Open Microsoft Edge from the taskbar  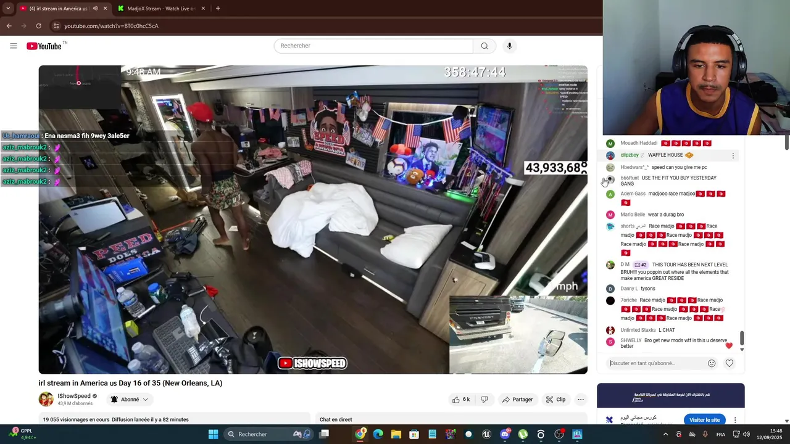pyautogui.click(x=378, y=434)
